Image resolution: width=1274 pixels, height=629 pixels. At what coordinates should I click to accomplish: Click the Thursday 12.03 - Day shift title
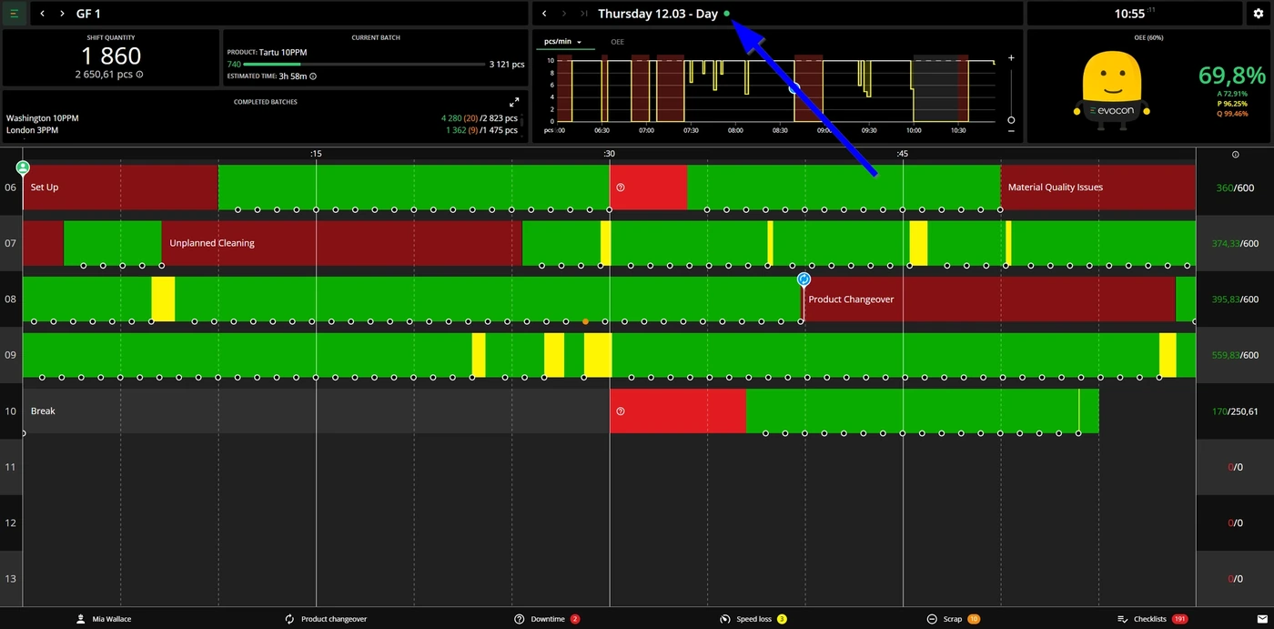point(658,14)
